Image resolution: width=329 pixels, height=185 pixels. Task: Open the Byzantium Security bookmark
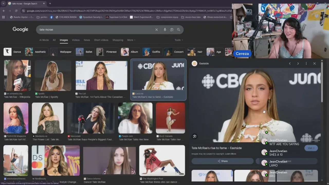91,17
